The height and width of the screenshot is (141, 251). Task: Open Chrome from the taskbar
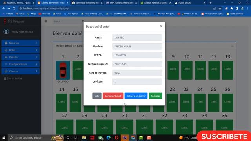[133, 137]
